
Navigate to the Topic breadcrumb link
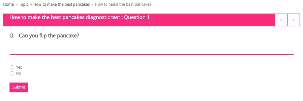click(x=23, y=4)
